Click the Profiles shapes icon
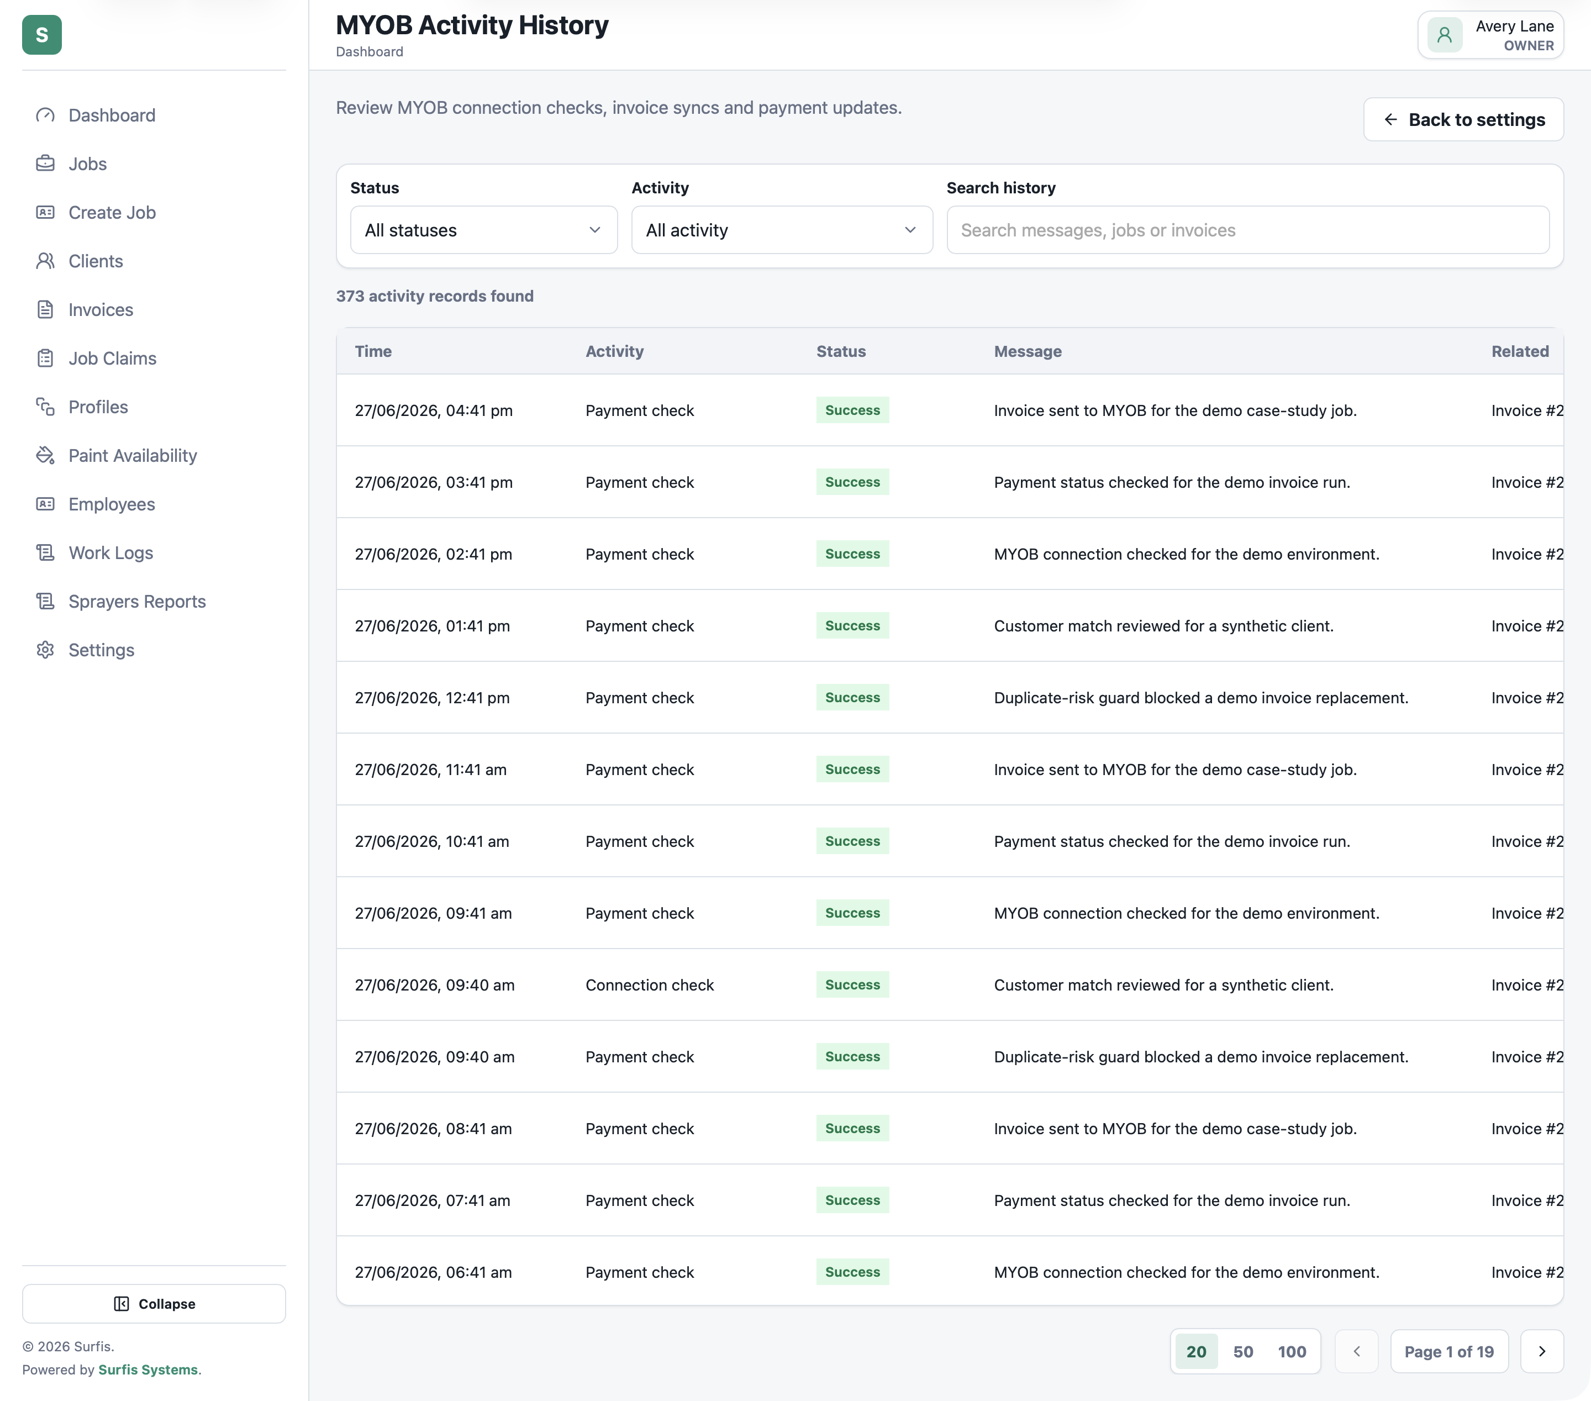The height and width of the screenshot is (1401, 1591). (45, 407)
